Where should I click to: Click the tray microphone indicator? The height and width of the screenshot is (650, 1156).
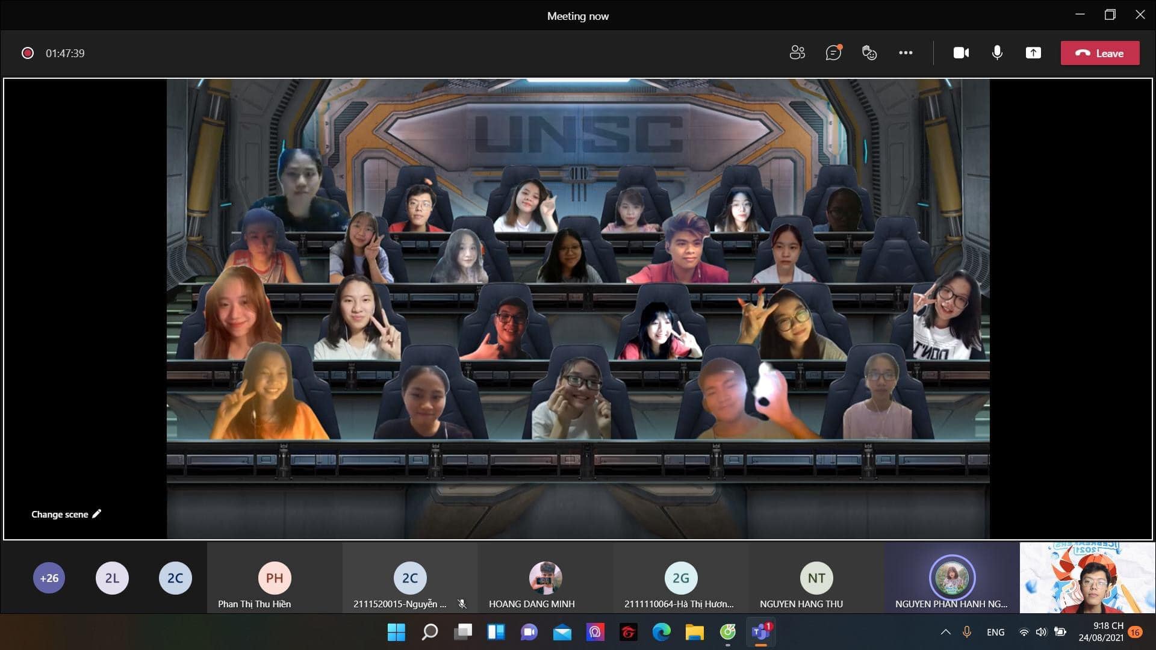967,632
